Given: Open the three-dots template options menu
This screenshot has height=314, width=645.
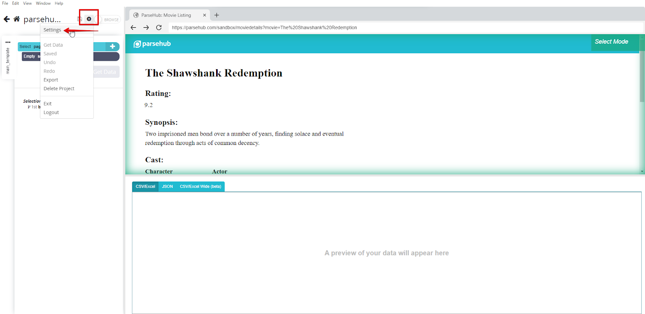Looking at the screenshot, I should click(x=8, y=42).
